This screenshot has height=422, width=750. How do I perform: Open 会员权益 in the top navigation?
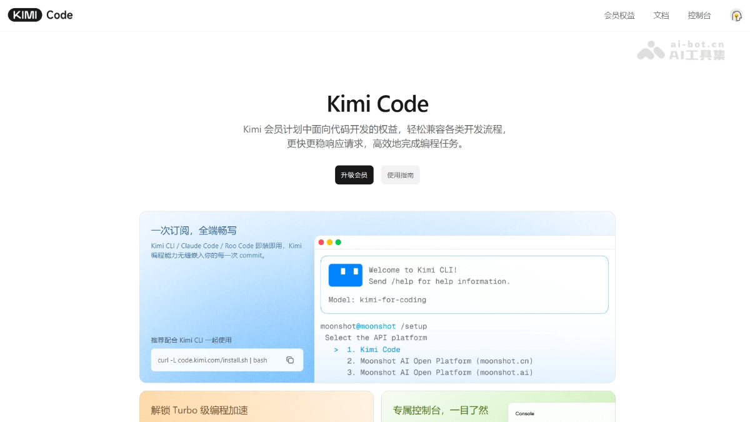coord(619,16)
